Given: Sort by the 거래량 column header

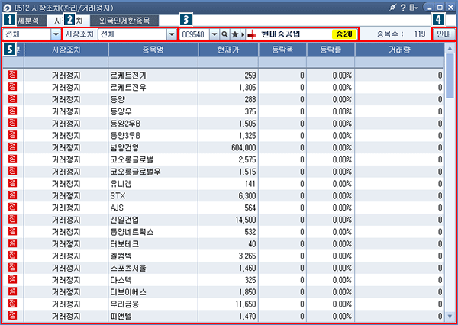Looking at the screenshot, I should tap(399, 50).
